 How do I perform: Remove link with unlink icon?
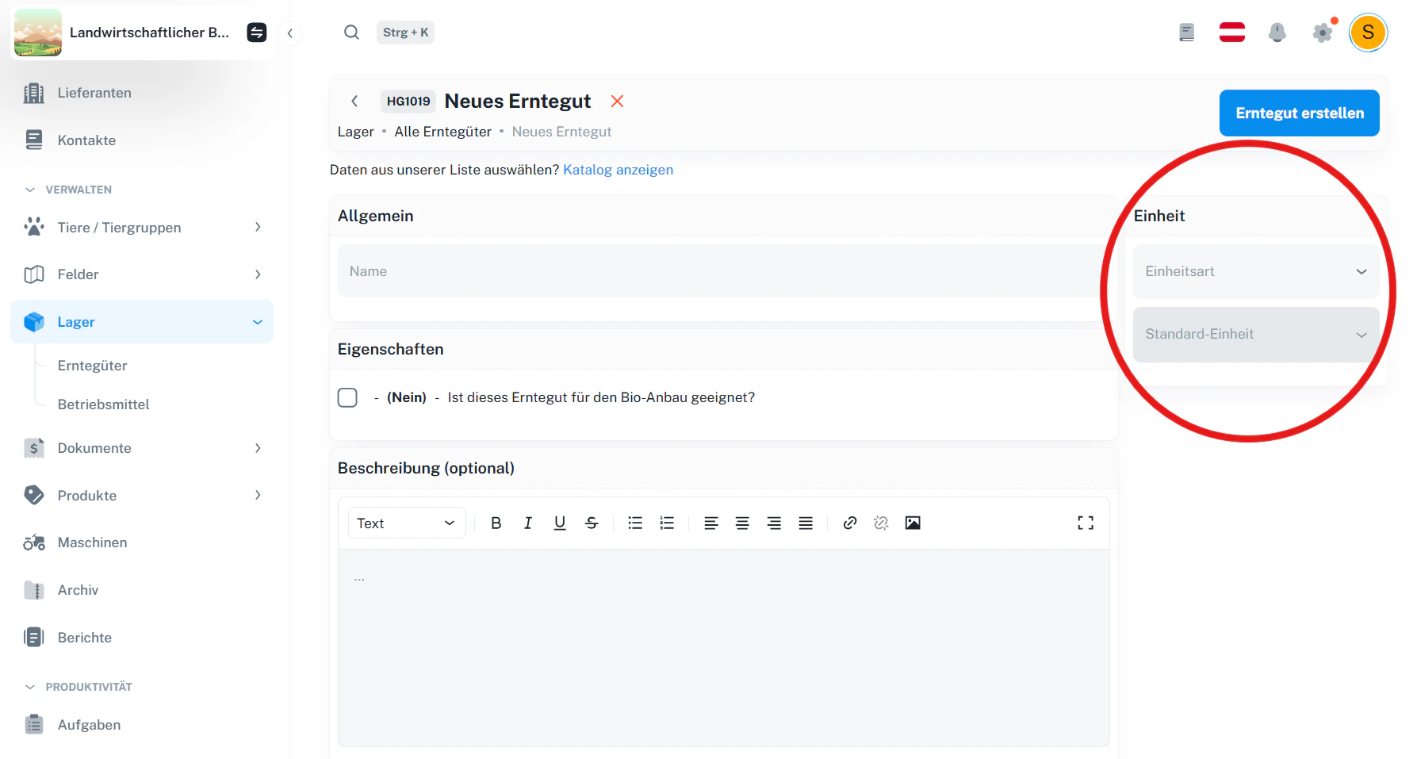click(x=881, y=523)
